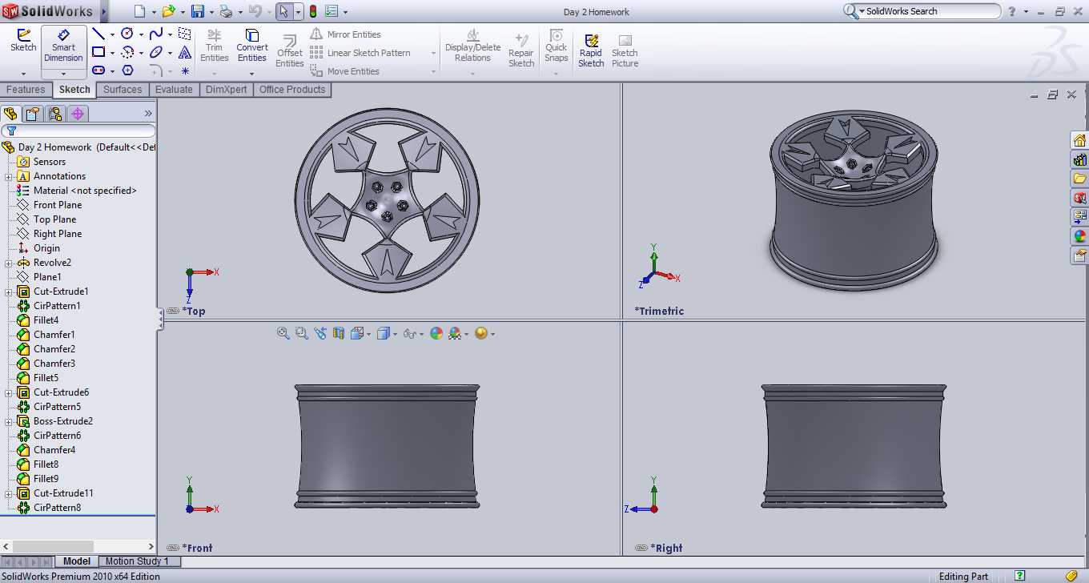
Task: Open the PropertyManager panel tab
Action: click(32, 114)
